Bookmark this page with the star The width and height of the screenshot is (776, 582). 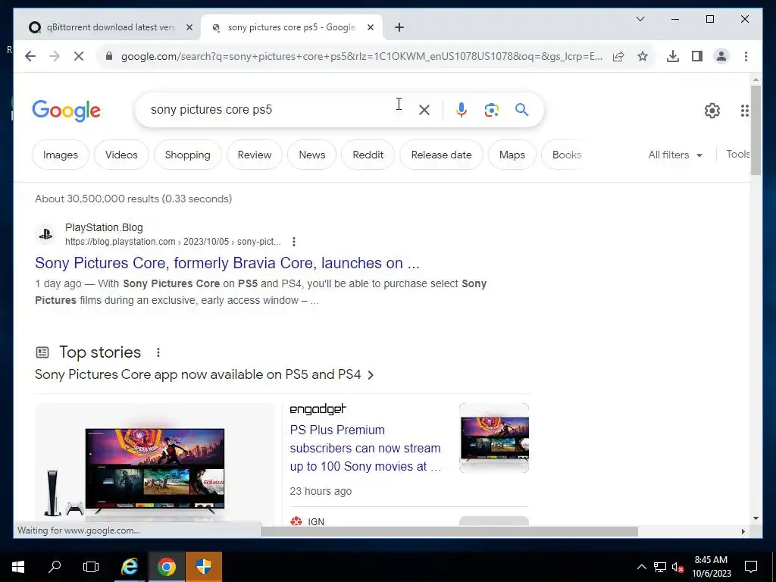click(643, 56)
